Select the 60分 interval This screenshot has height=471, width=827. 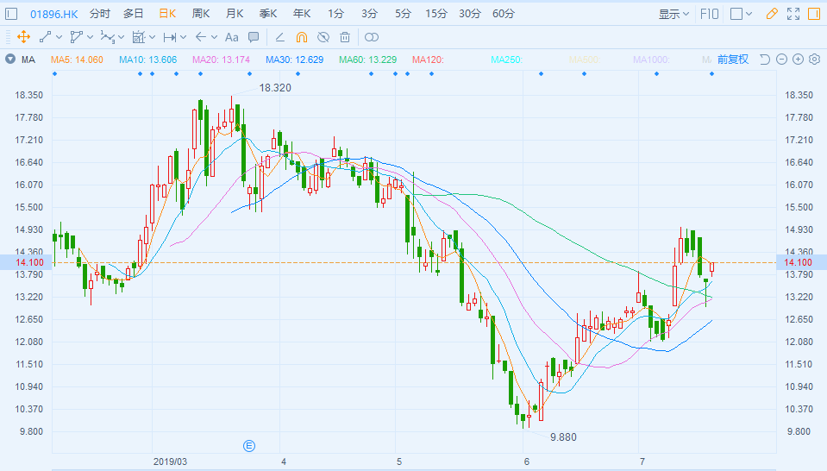point(504,14)
